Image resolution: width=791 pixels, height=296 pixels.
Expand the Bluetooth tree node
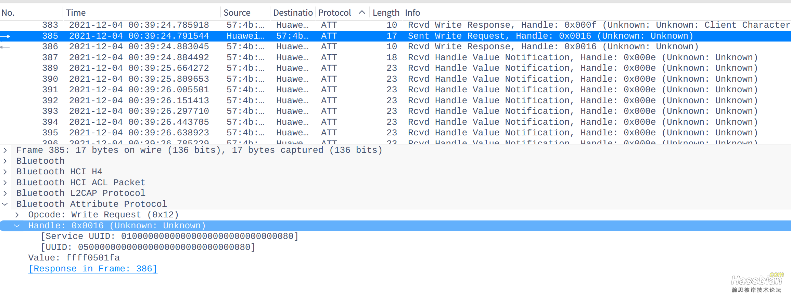pyautogui.click(x=5, y=161)
